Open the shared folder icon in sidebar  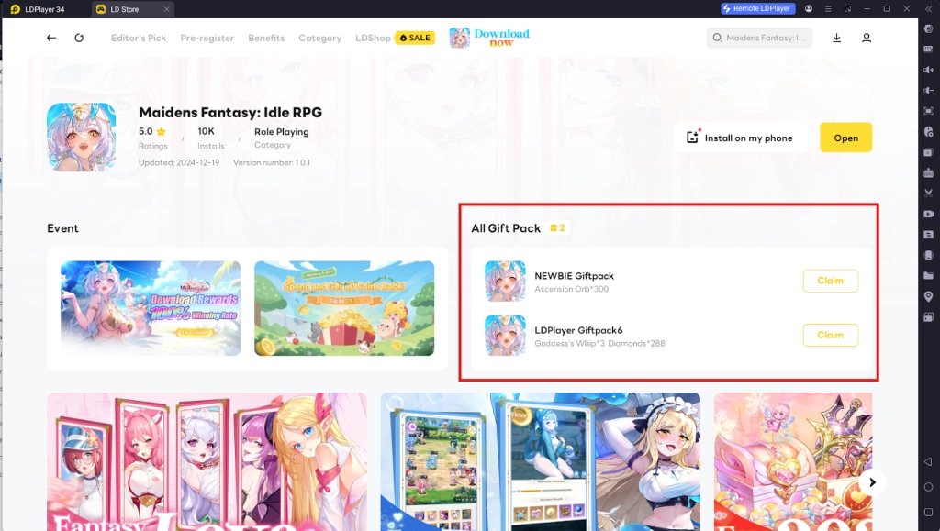929,276
